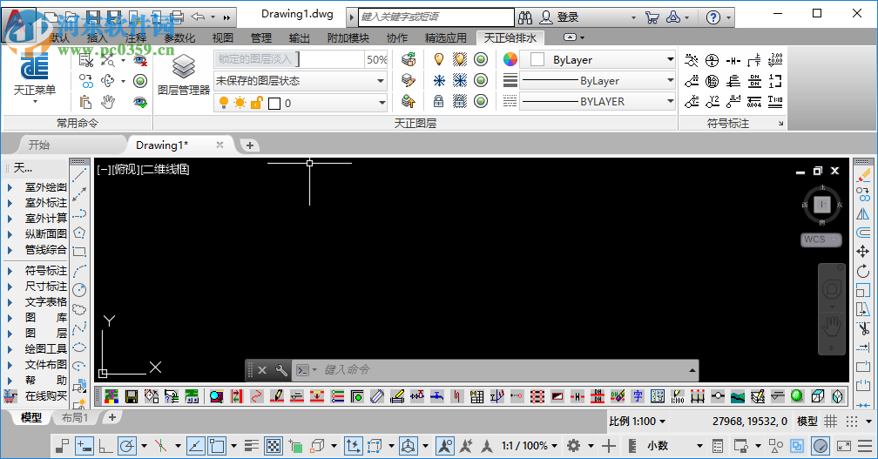Viewport: 878px width, 459px height.
Task: Open the layer 0 dropdown
Action: pos(301,103)
